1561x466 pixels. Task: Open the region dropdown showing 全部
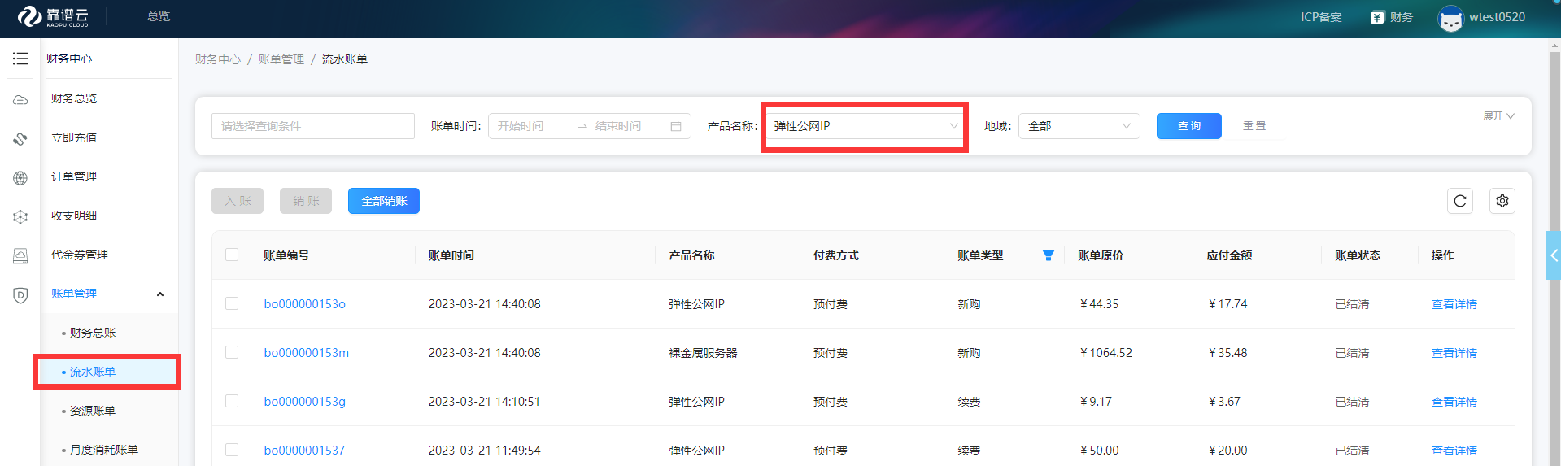1079,126
